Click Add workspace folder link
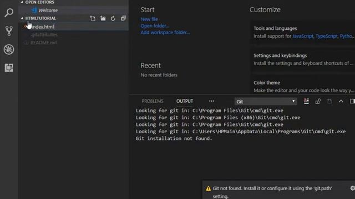This screenshot has height=199, width=355. pos(165,32)
